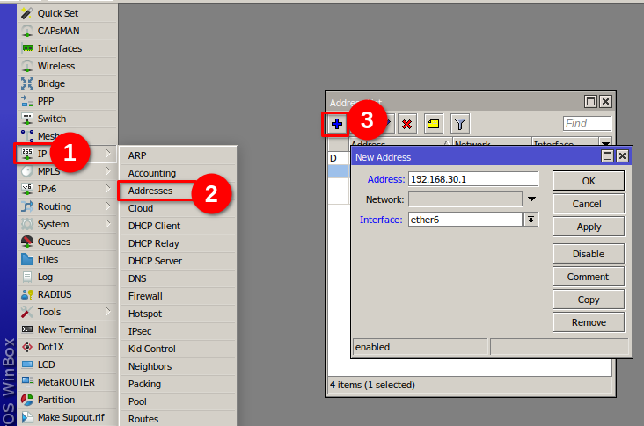Open Quick Set from sidebar
The height and width of the screenshot is (426, 644).
[x=56, y=13]
